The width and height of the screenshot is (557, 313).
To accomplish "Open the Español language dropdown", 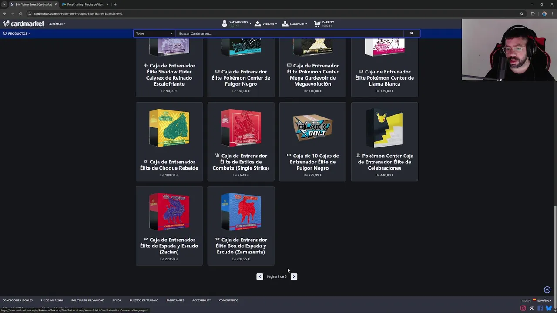I will [x=541, y=300].
